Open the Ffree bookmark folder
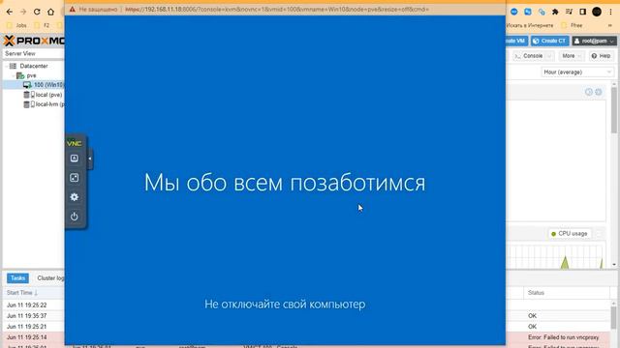 [573, 25]
